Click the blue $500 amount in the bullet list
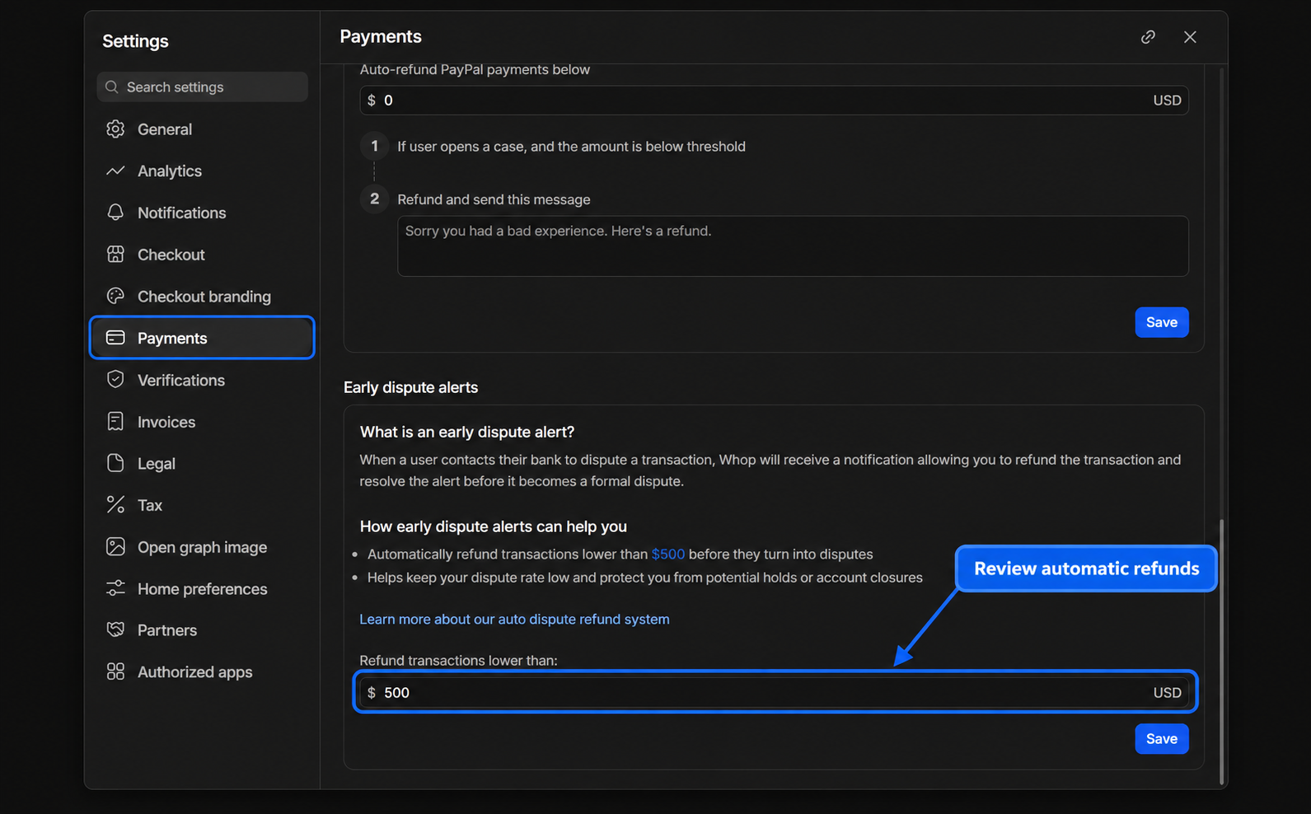Screen dimensions: 1311x814 point(667,554)
